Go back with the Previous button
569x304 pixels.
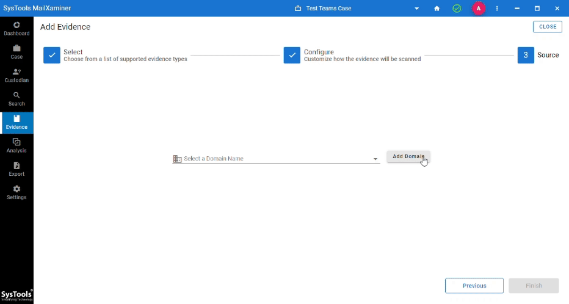click(474, 286)
